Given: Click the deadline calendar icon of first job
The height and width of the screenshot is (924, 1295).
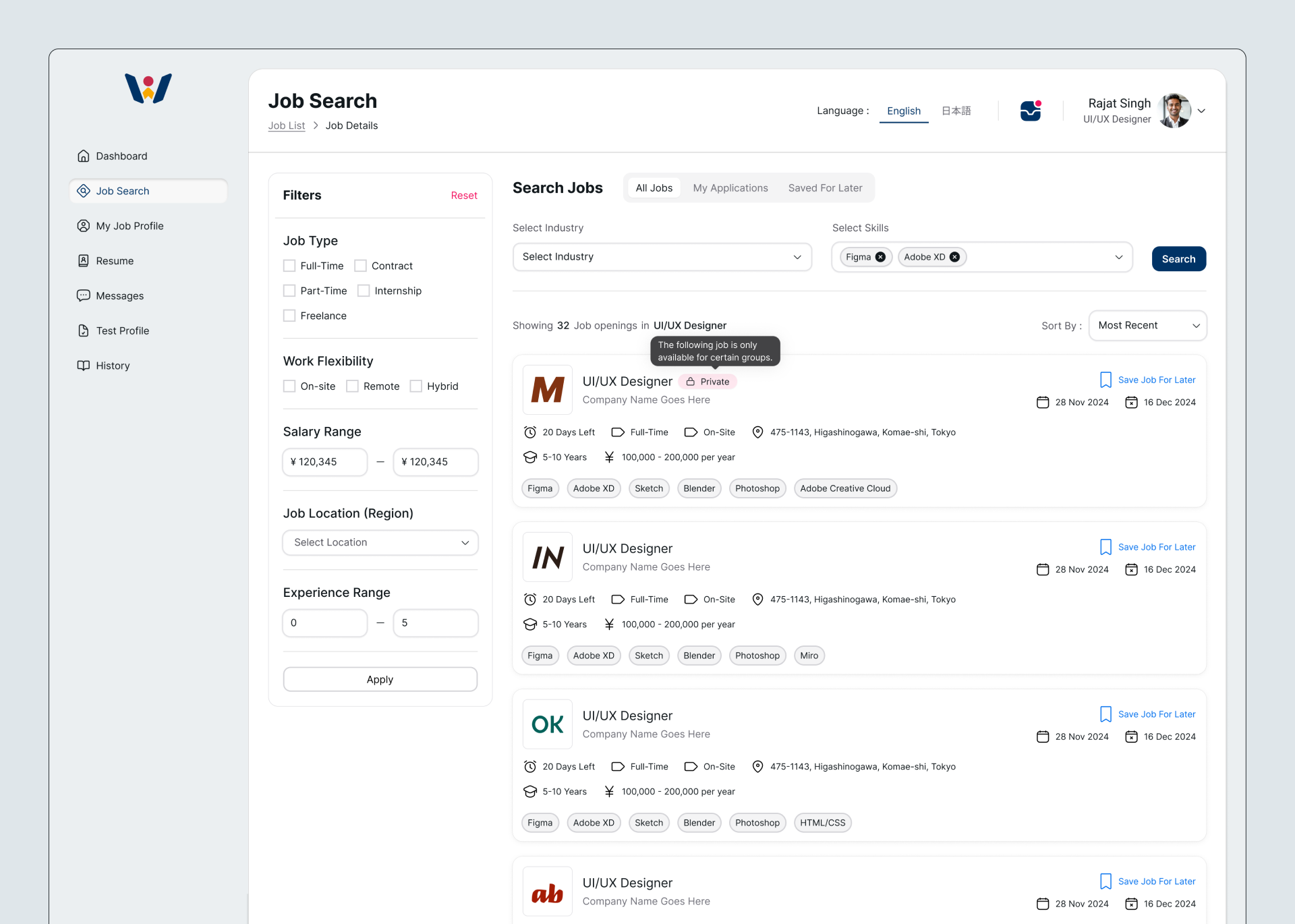Looking at the screenshot, I should (1131, 403).
